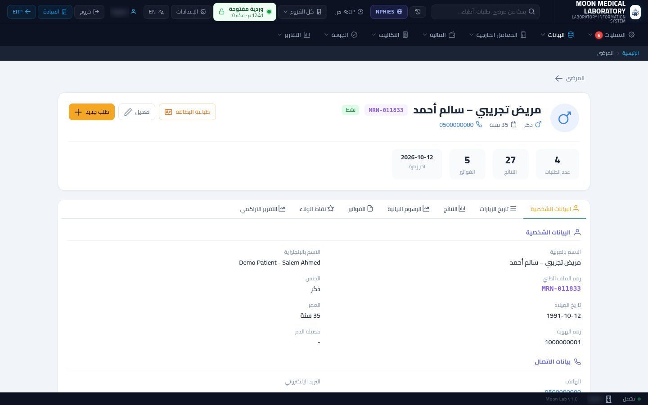Image resolution: width=648 pixels, height=405 pixels.
Task: Go to العيادة clinic module
Action: click(55, 12)
